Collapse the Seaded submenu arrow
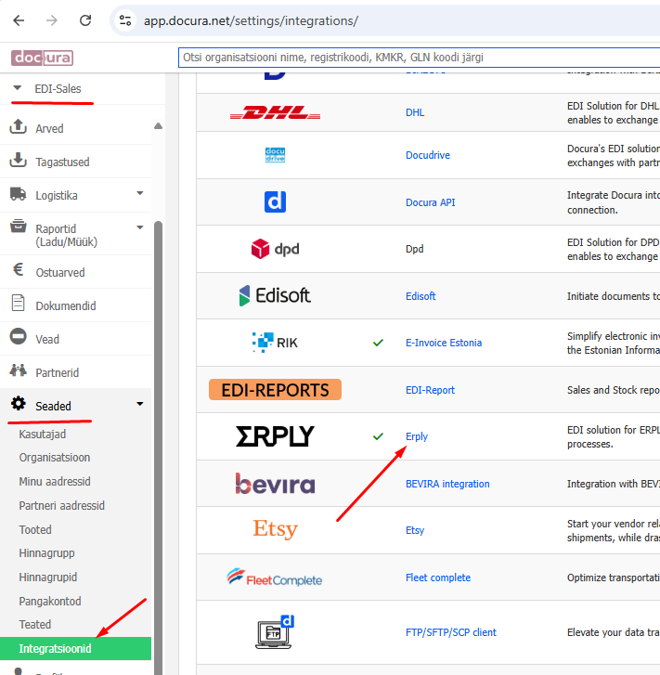The image size is (660, 675). [x=139, y=404]
